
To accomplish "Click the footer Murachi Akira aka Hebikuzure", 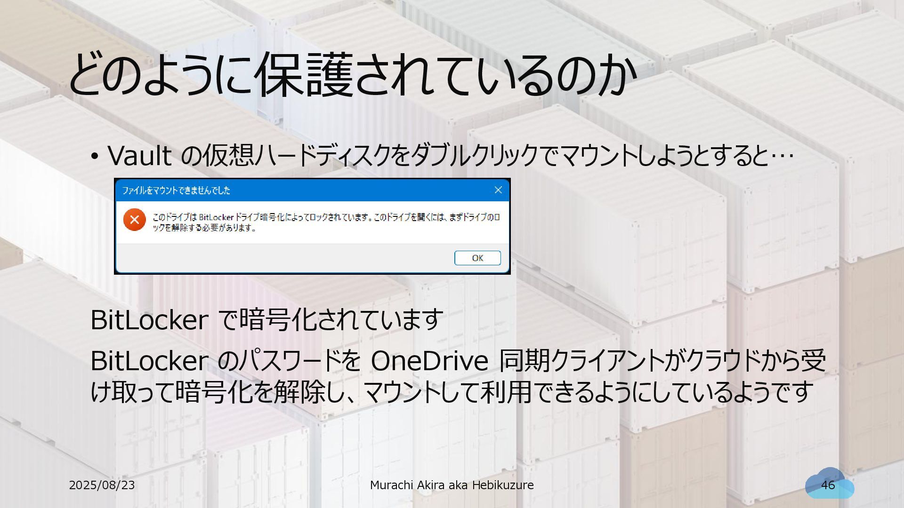I will pyautogui.click(x=452, y=485).
